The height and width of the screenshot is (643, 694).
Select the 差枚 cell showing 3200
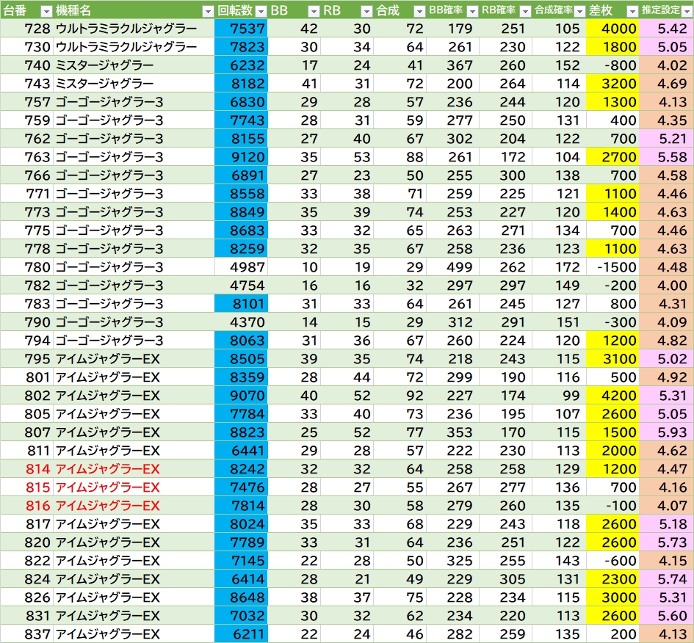coord(612,84)
